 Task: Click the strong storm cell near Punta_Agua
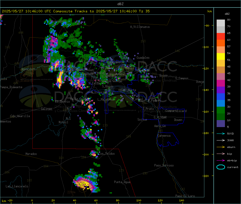(84, 184)
